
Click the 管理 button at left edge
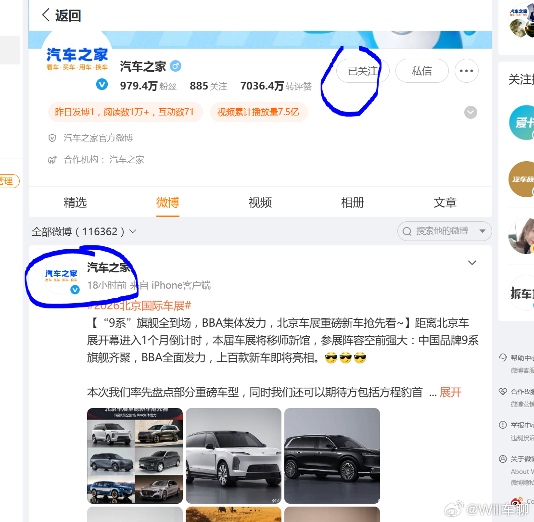tap(9, 181)
